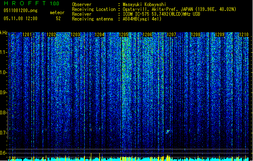Click the Receiving antenna label
Viewport: 253px width, 161px height.
coord(93,19)
